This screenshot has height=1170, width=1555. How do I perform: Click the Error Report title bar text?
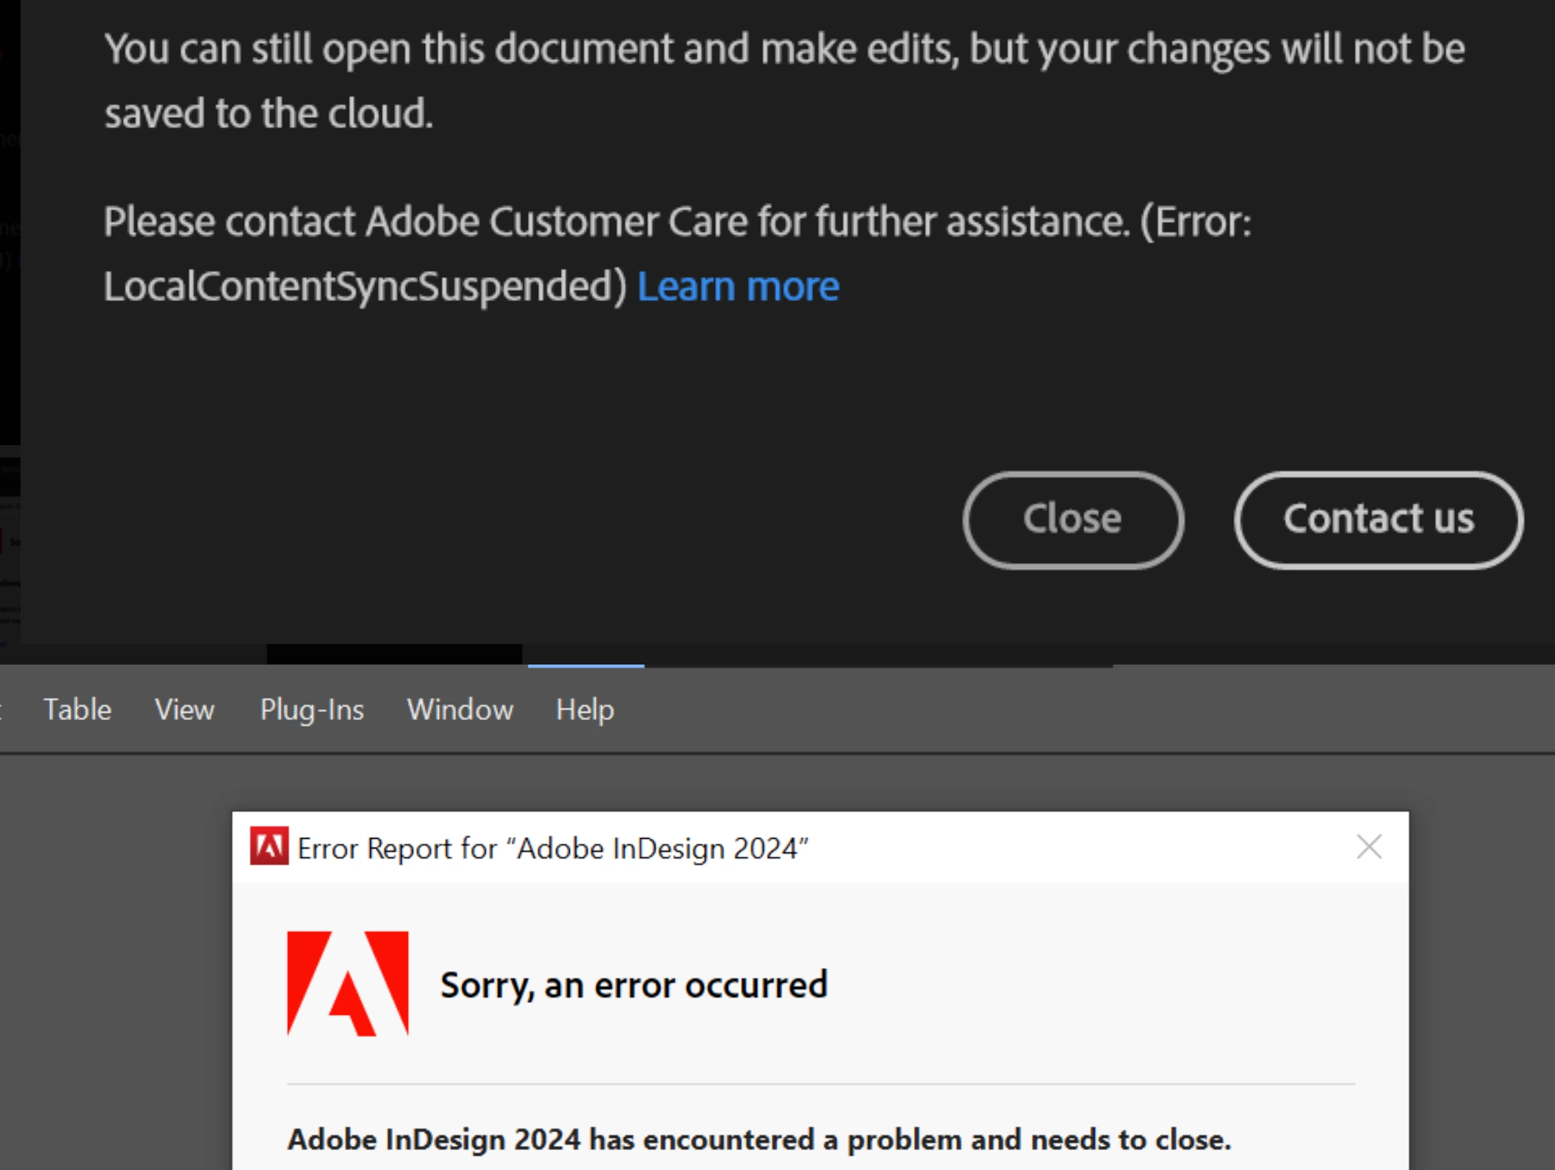(553, 848)
